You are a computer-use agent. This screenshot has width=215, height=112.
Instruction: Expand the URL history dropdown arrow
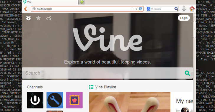tap(136, 9)
